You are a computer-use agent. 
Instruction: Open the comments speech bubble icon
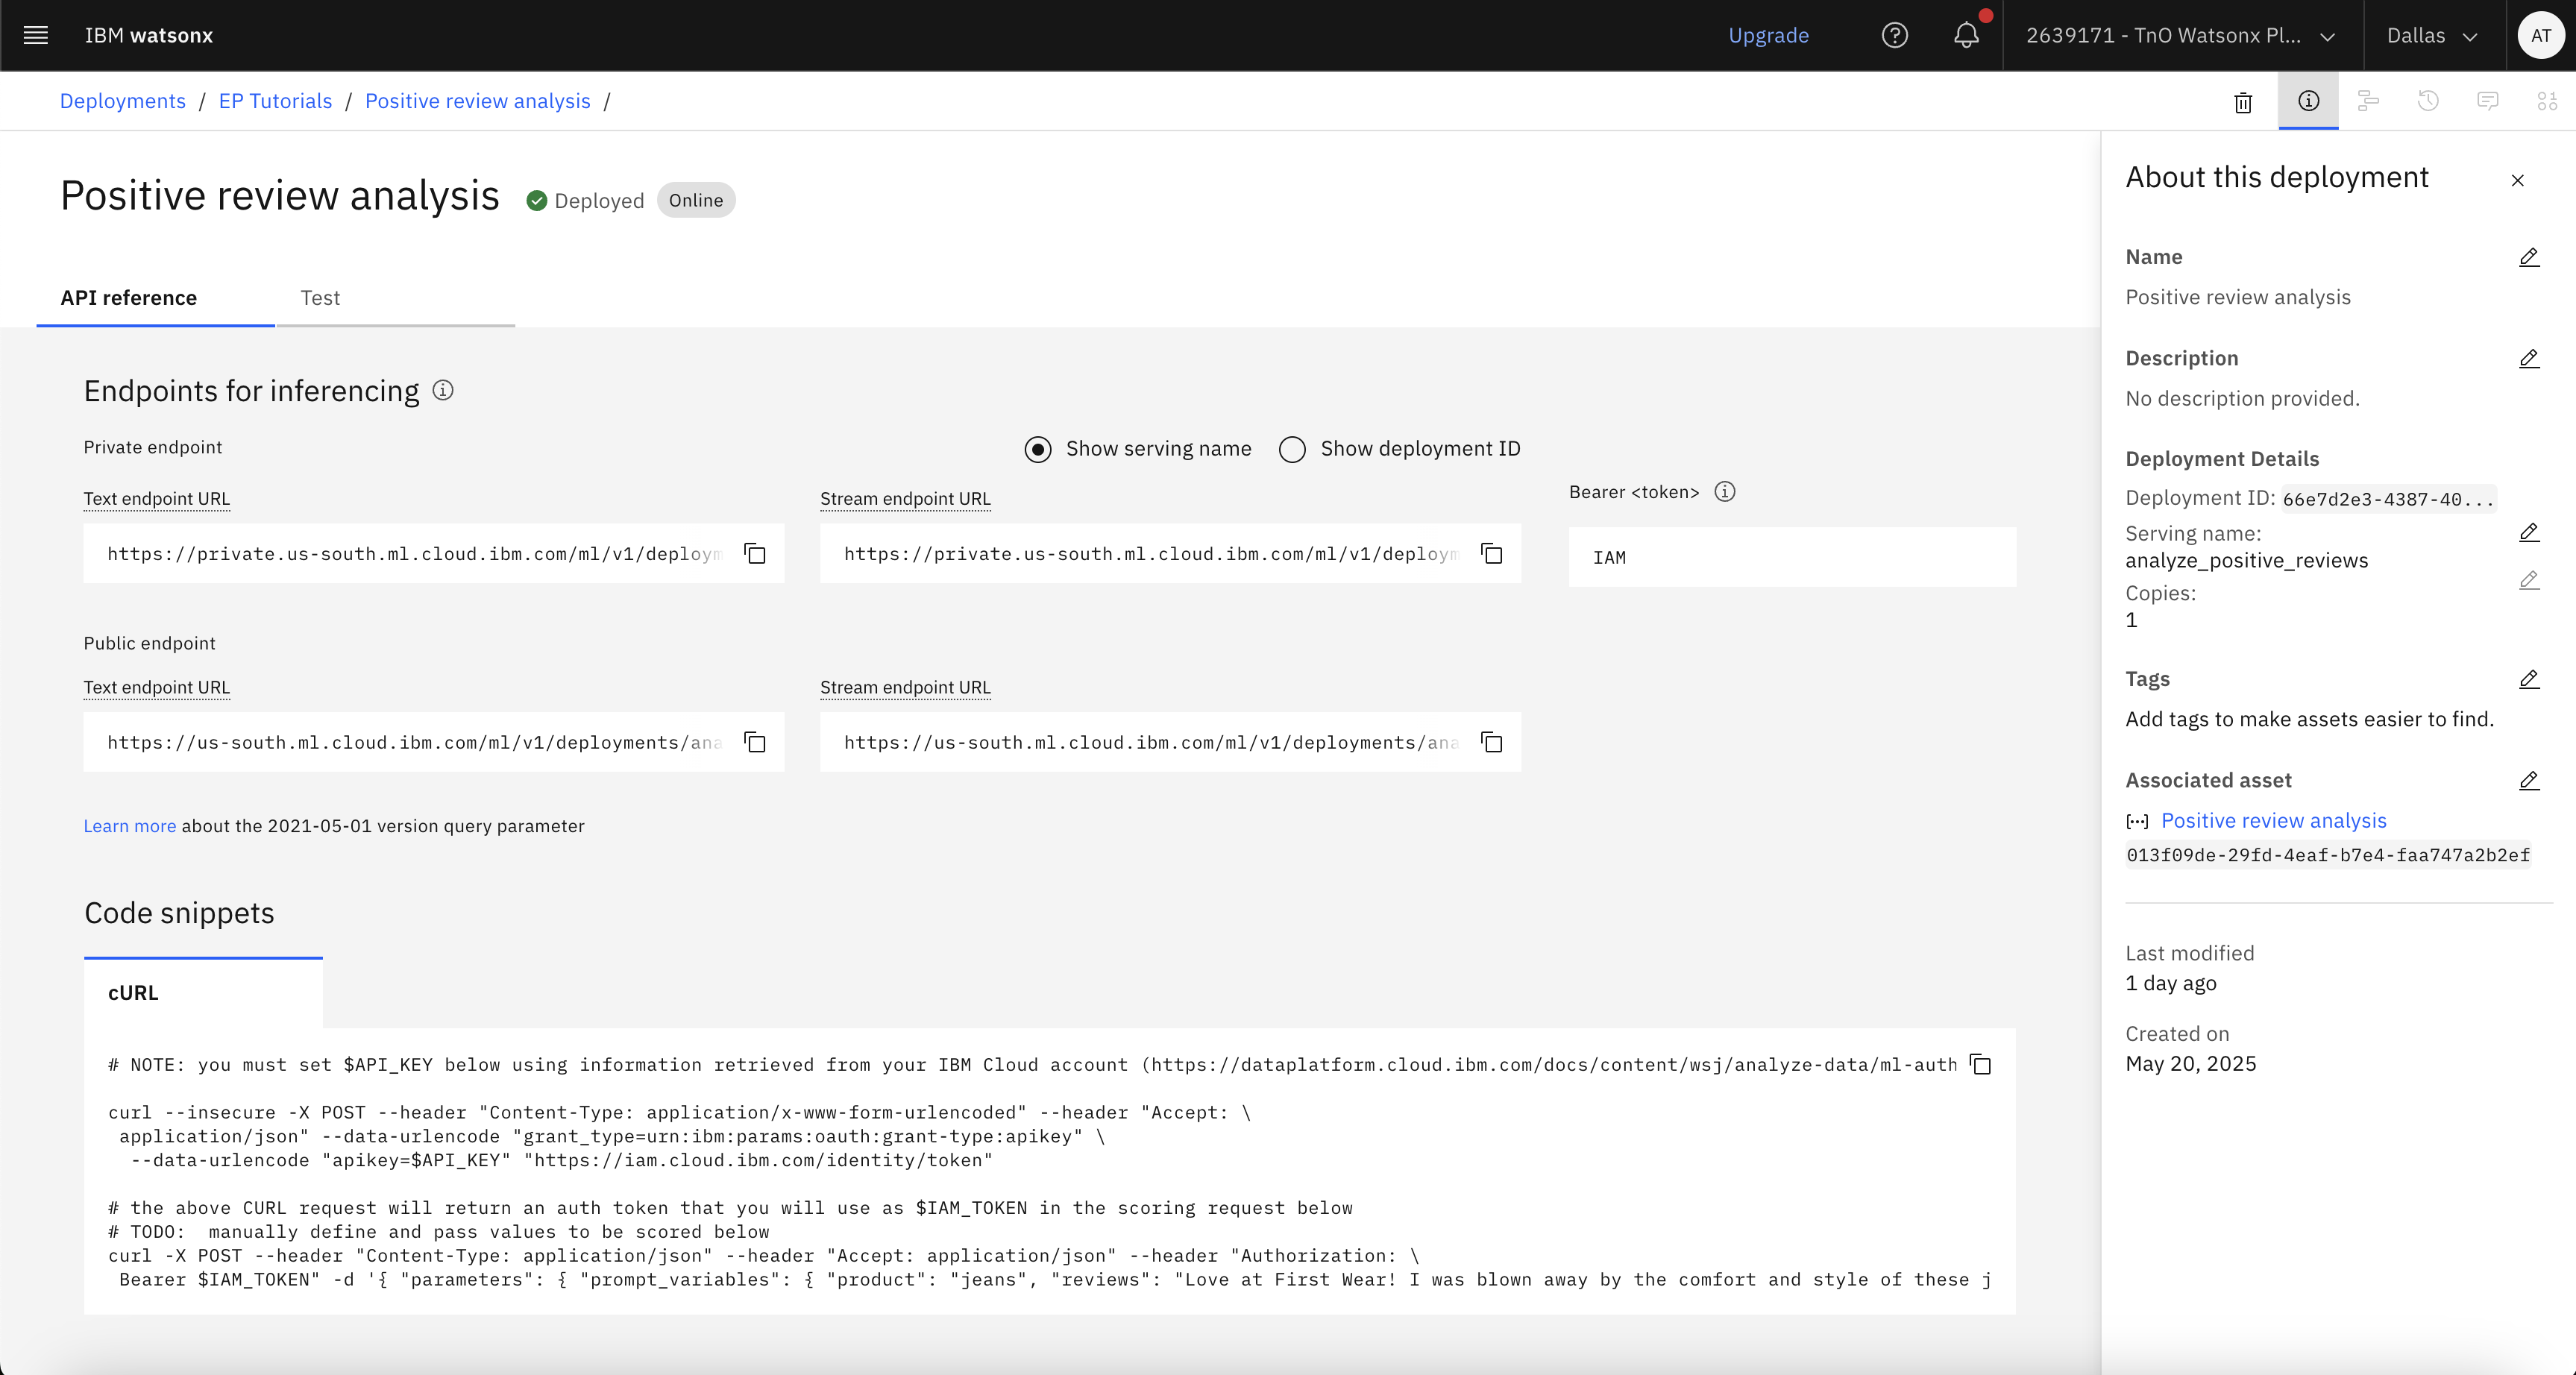[x=2488, y=101]
